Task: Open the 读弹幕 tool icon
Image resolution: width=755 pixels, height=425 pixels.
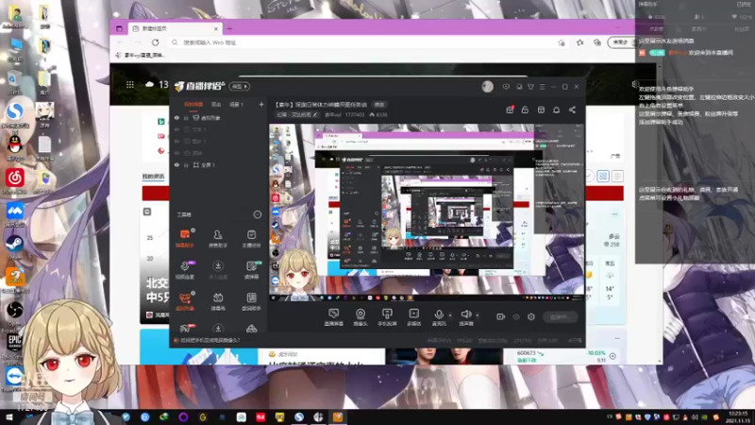Action: (x=251, y=270)
